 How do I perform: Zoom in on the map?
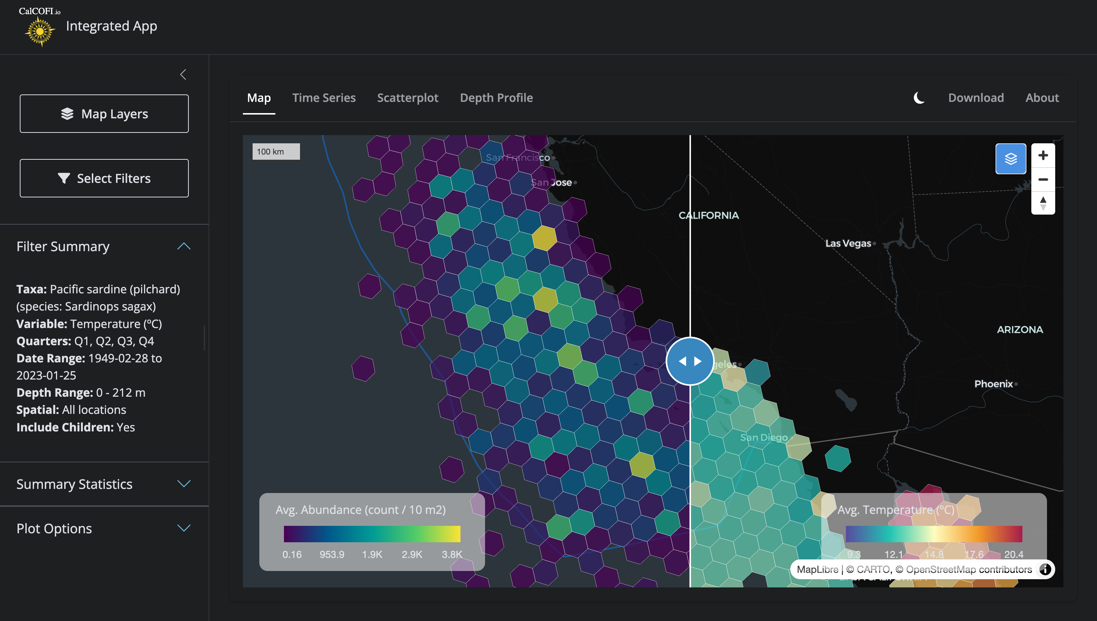click(1043, 155)
